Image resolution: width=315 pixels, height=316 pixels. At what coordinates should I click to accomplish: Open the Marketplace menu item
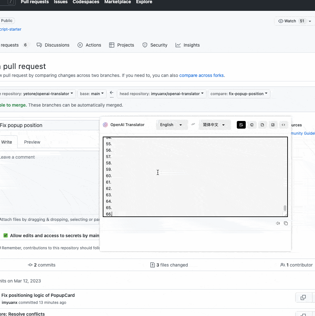[x=117, y=2]
